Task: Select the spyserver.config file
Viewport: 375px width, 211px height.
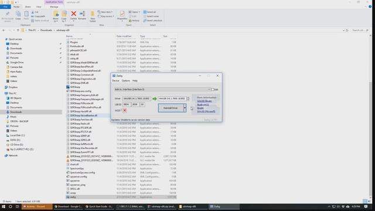Action: 79,176
